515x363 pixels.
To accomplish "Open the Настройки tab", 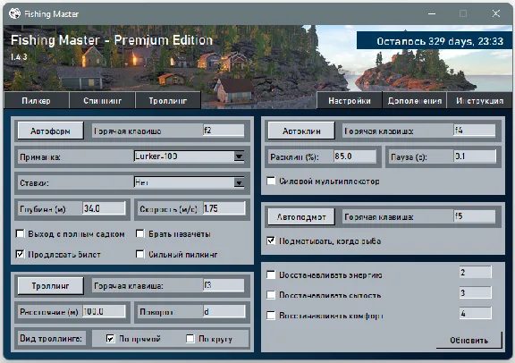I will [x=349, y=100].
